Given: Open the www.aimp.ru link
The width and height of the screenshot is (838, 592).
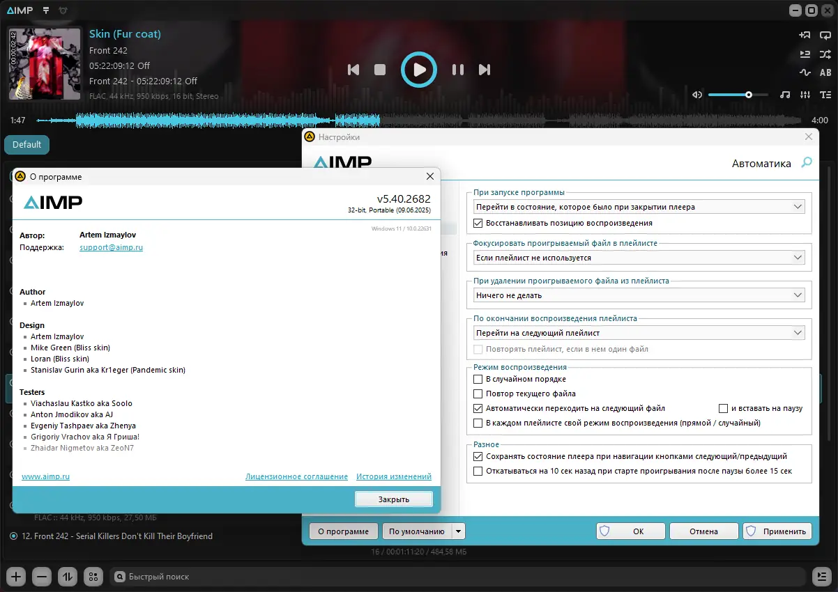Looking at the screenshot, I should click(x=46, y=476).
